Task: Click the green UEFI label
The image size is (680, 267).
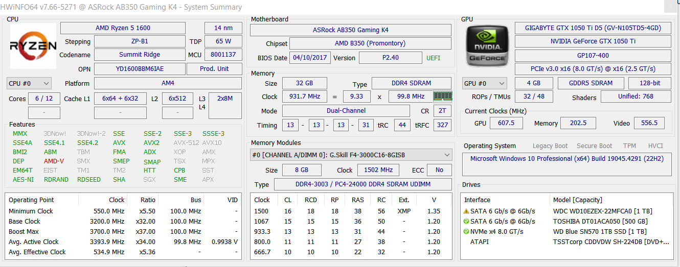Action: pyautogui.click(x=433, y=58)
